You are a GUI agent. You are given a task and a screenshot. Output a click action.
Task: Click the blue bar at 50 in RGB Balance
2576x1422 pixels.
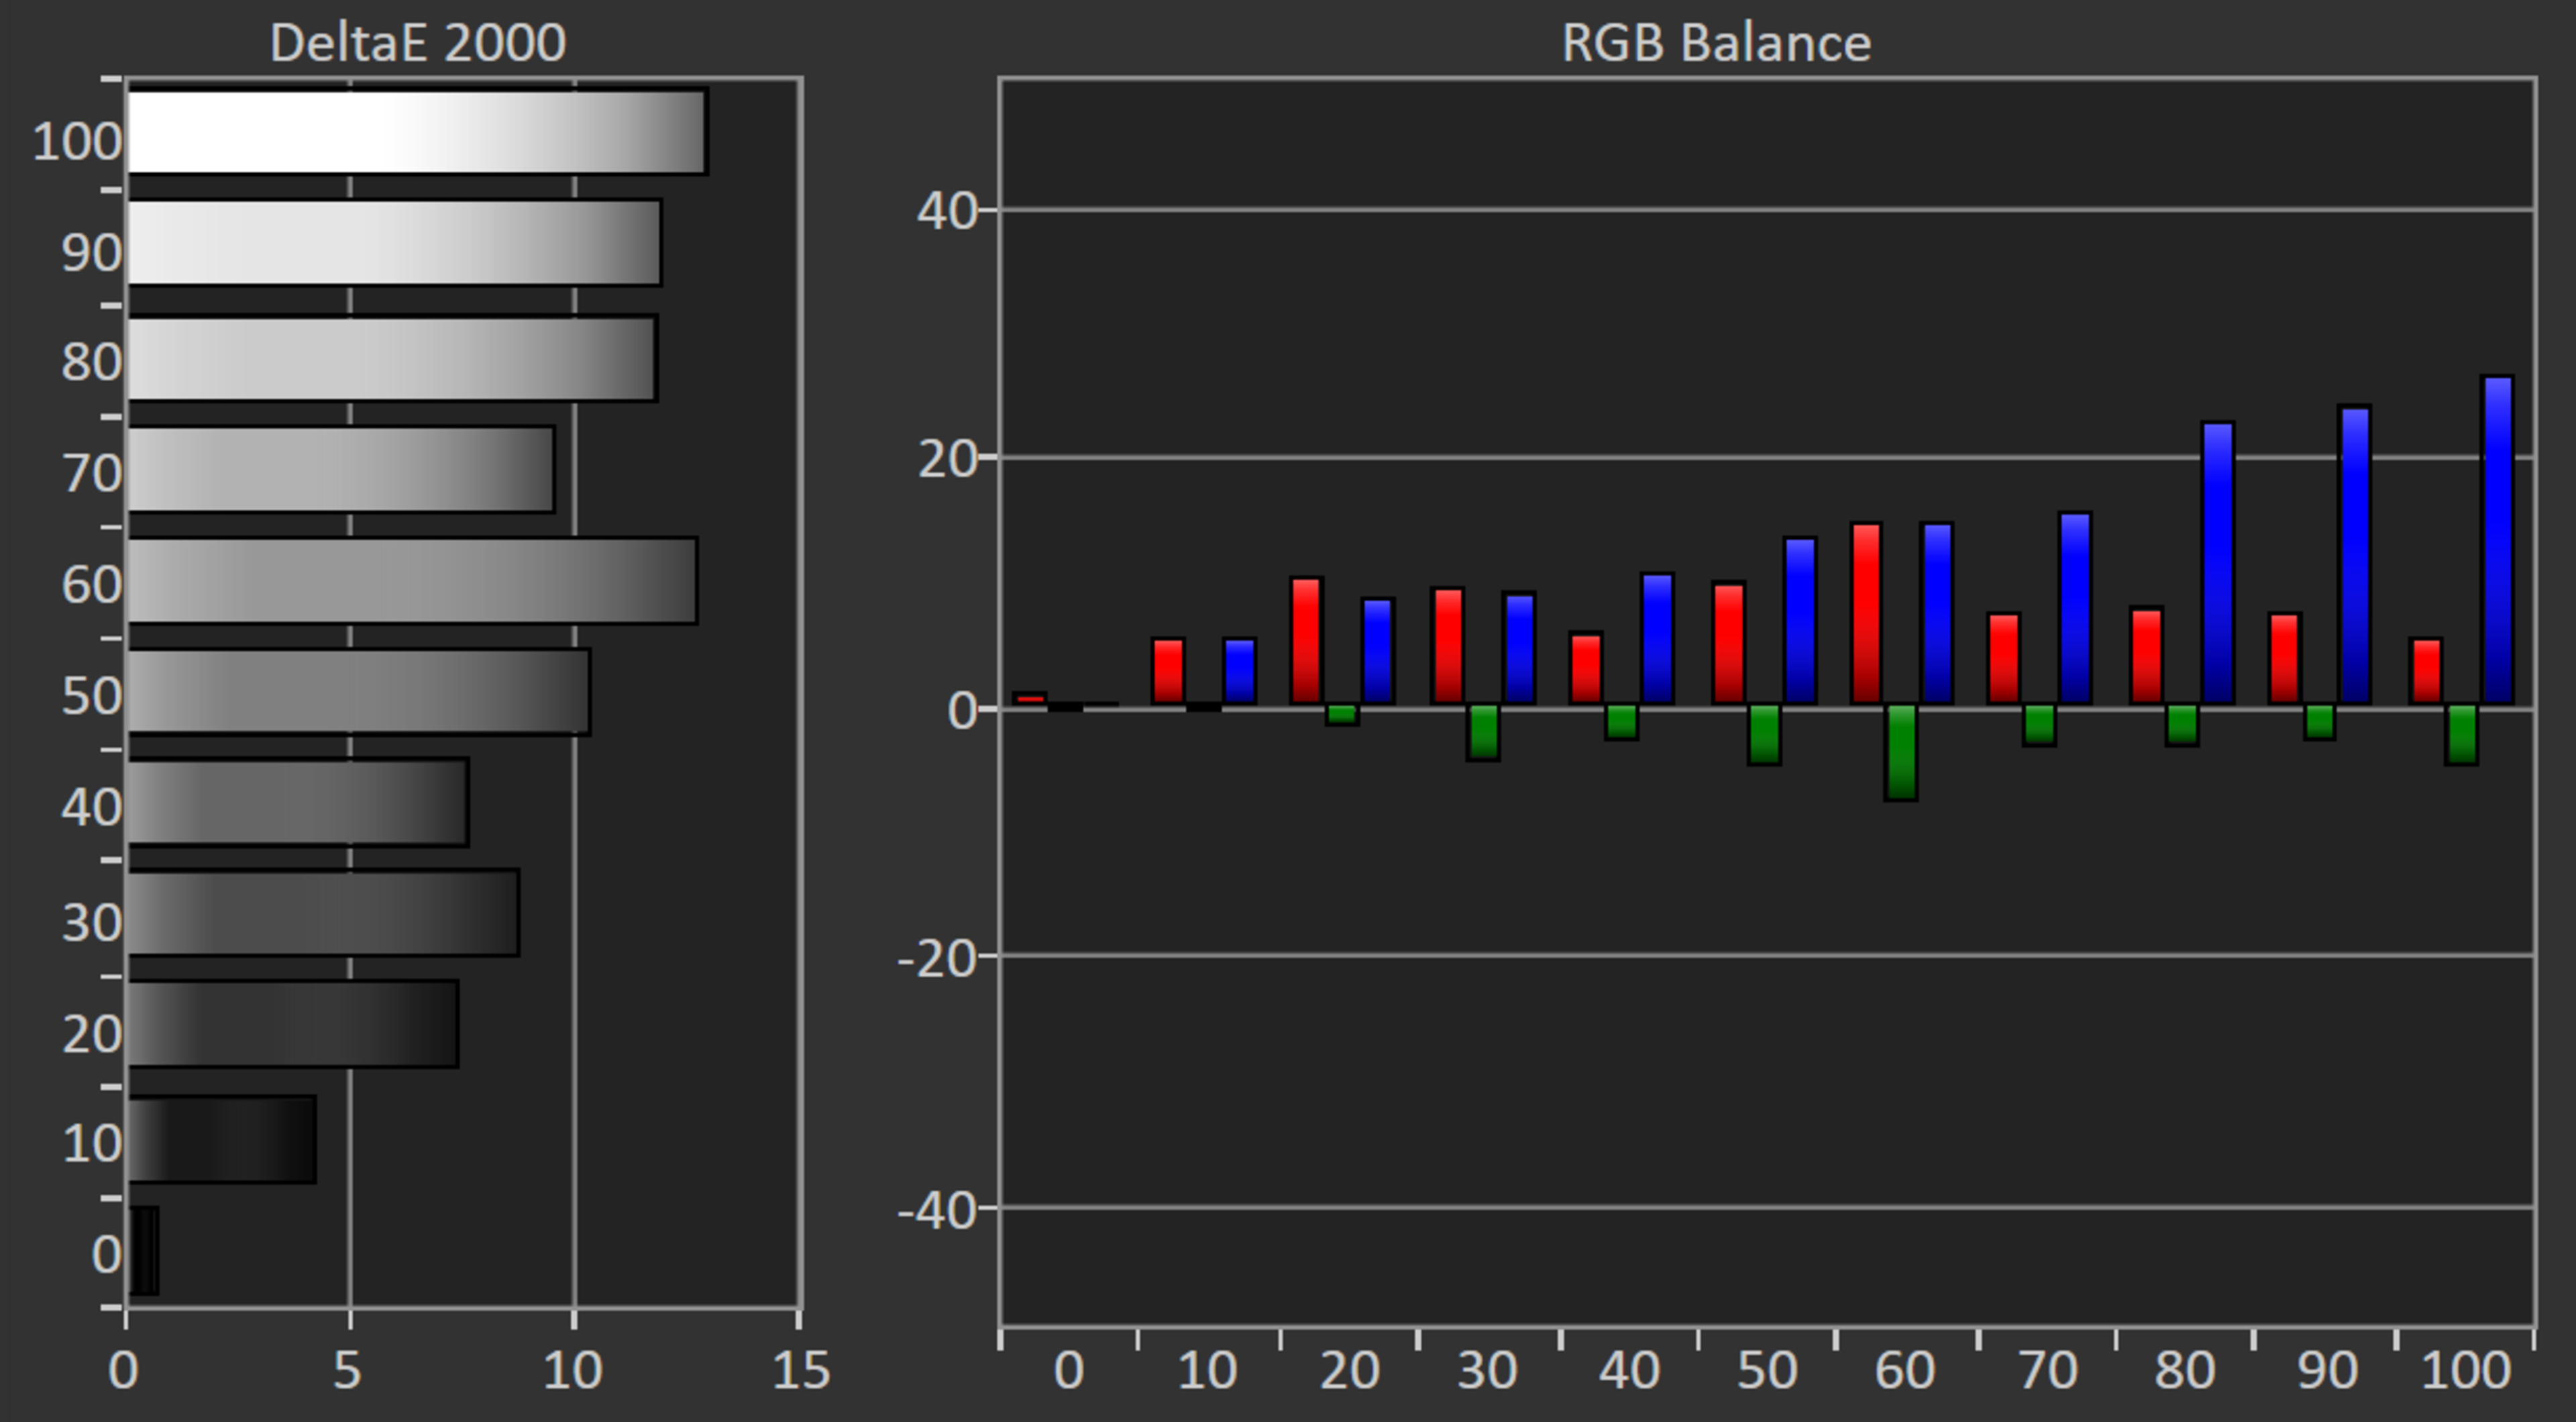(x=1799, y=621)
